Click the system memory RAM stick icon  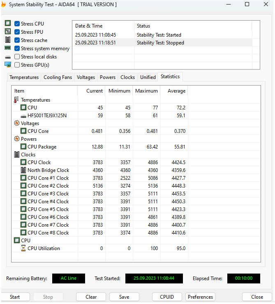pyautogui.click(x=8, y=48)
